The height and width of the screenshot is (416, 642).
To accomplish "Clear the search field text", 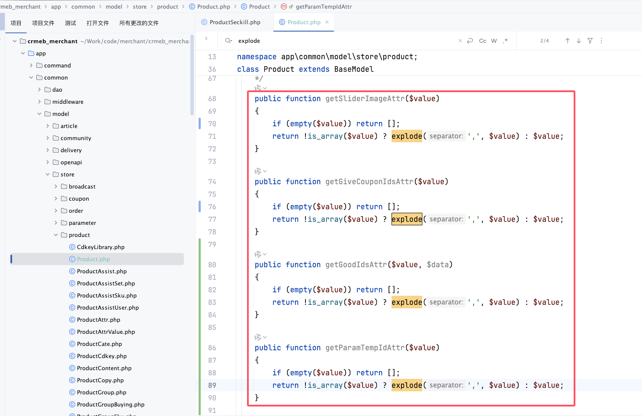I will click(460, 41).
